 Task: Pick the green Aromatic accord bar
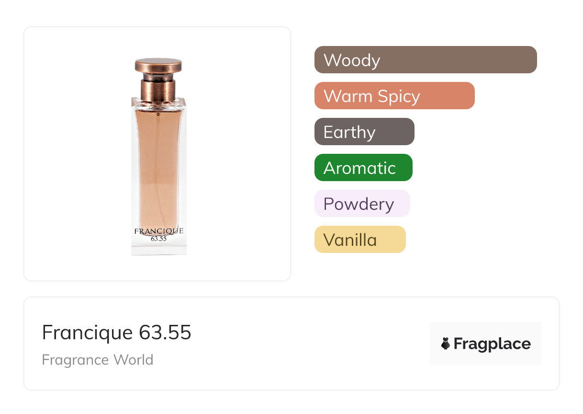click(363, 168)
